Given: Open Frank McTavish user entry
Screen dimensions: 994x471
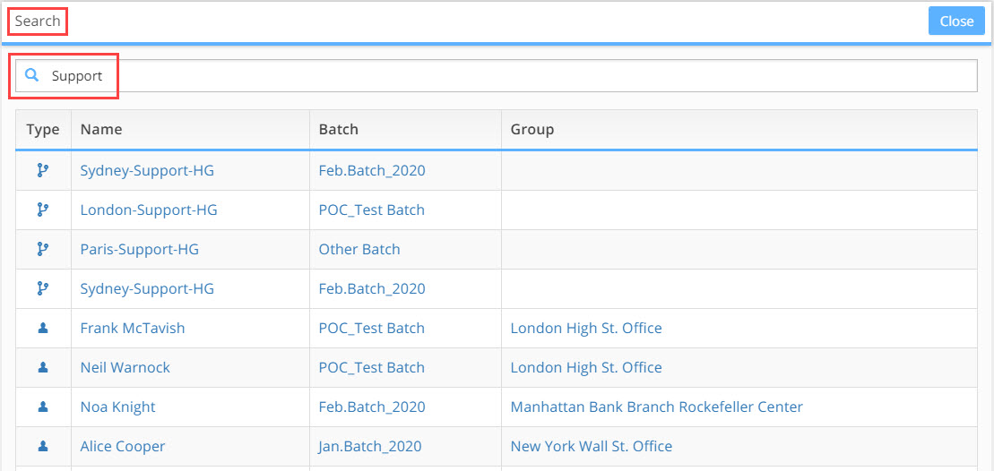Looking at the screenshot, I should tap(133, 328).
